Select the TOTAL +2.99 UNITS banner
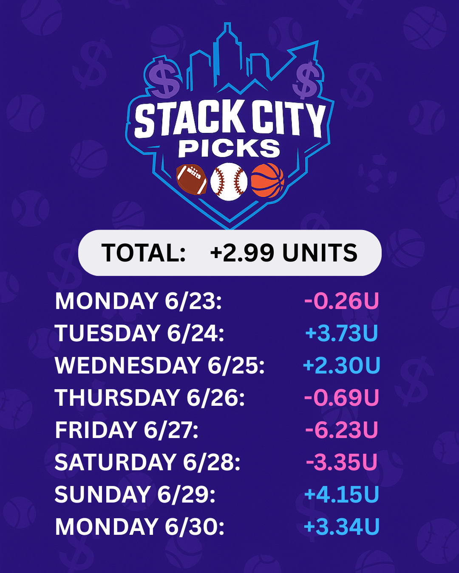459x573 pixels. tap(229, 253)
